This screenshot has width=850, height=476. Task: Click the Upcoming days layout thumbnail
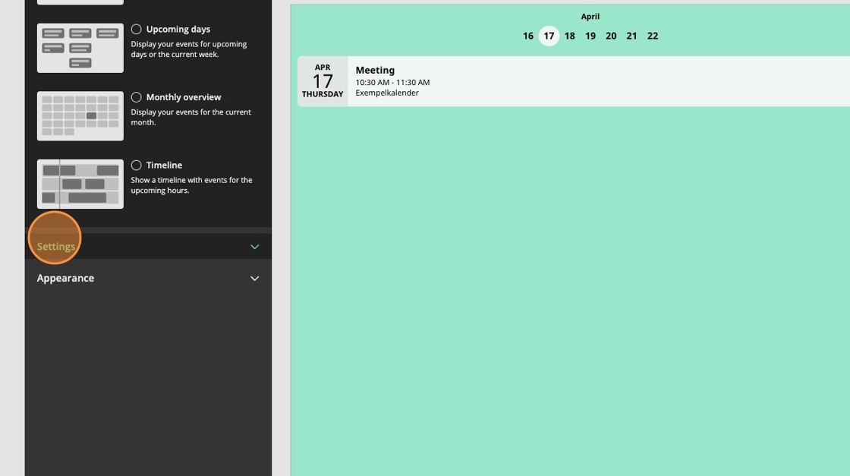tap(80, 48)
